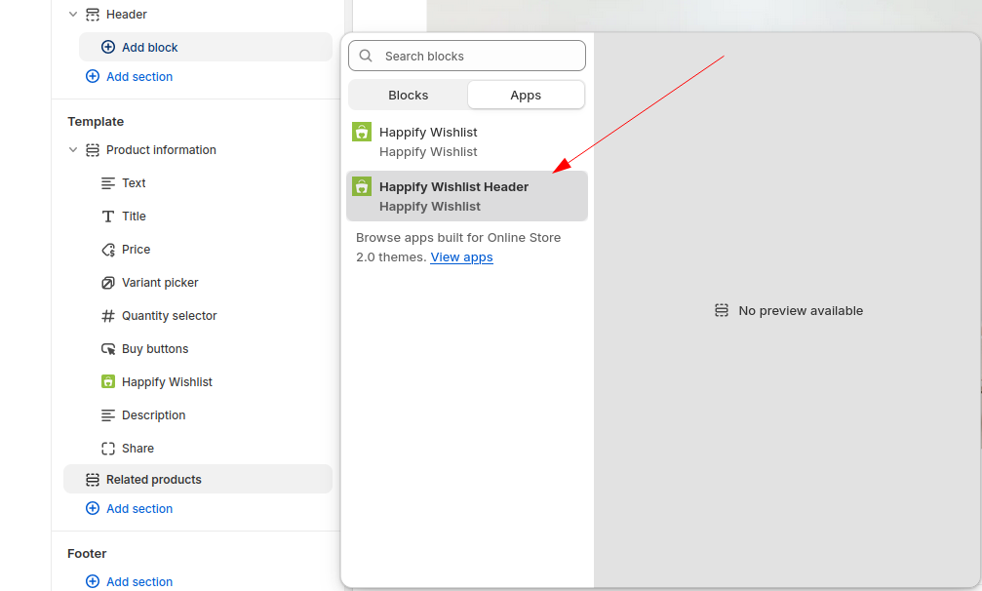The image size is (982, 591).
Task: Click the Happify Wishlist app icon
Action: tap(362, 132)
